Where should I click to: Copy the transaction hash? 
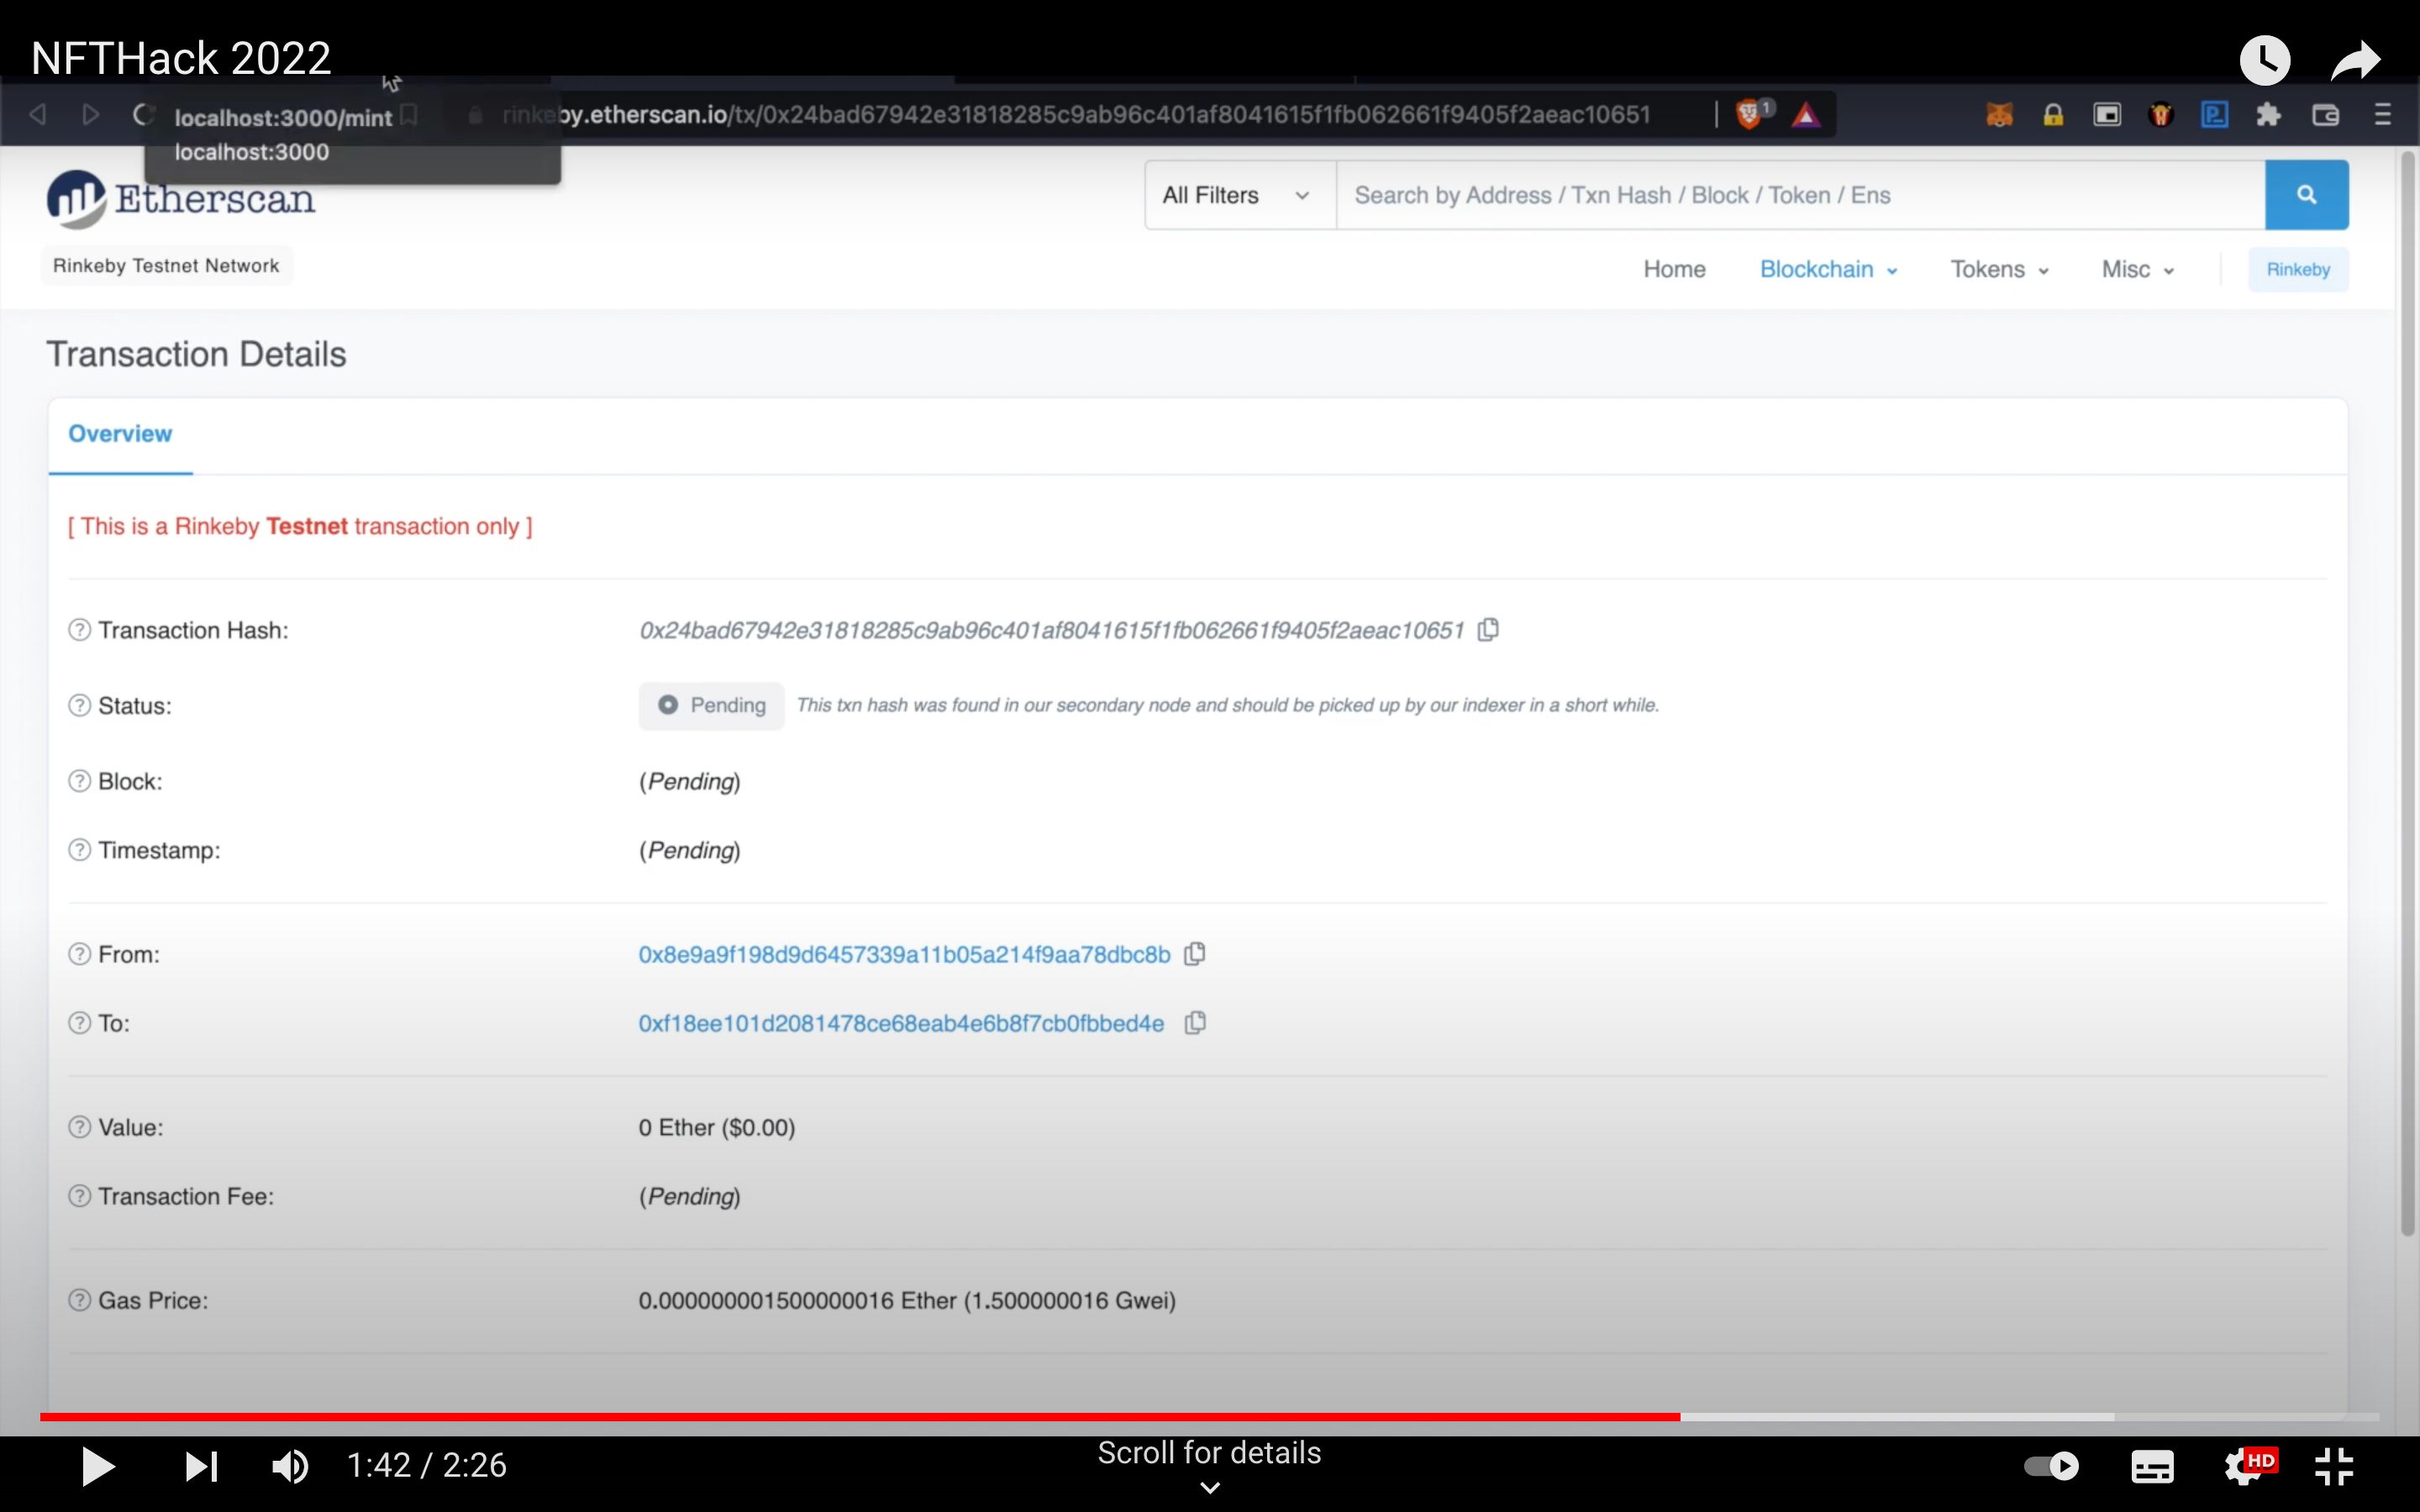(1488, 630)
